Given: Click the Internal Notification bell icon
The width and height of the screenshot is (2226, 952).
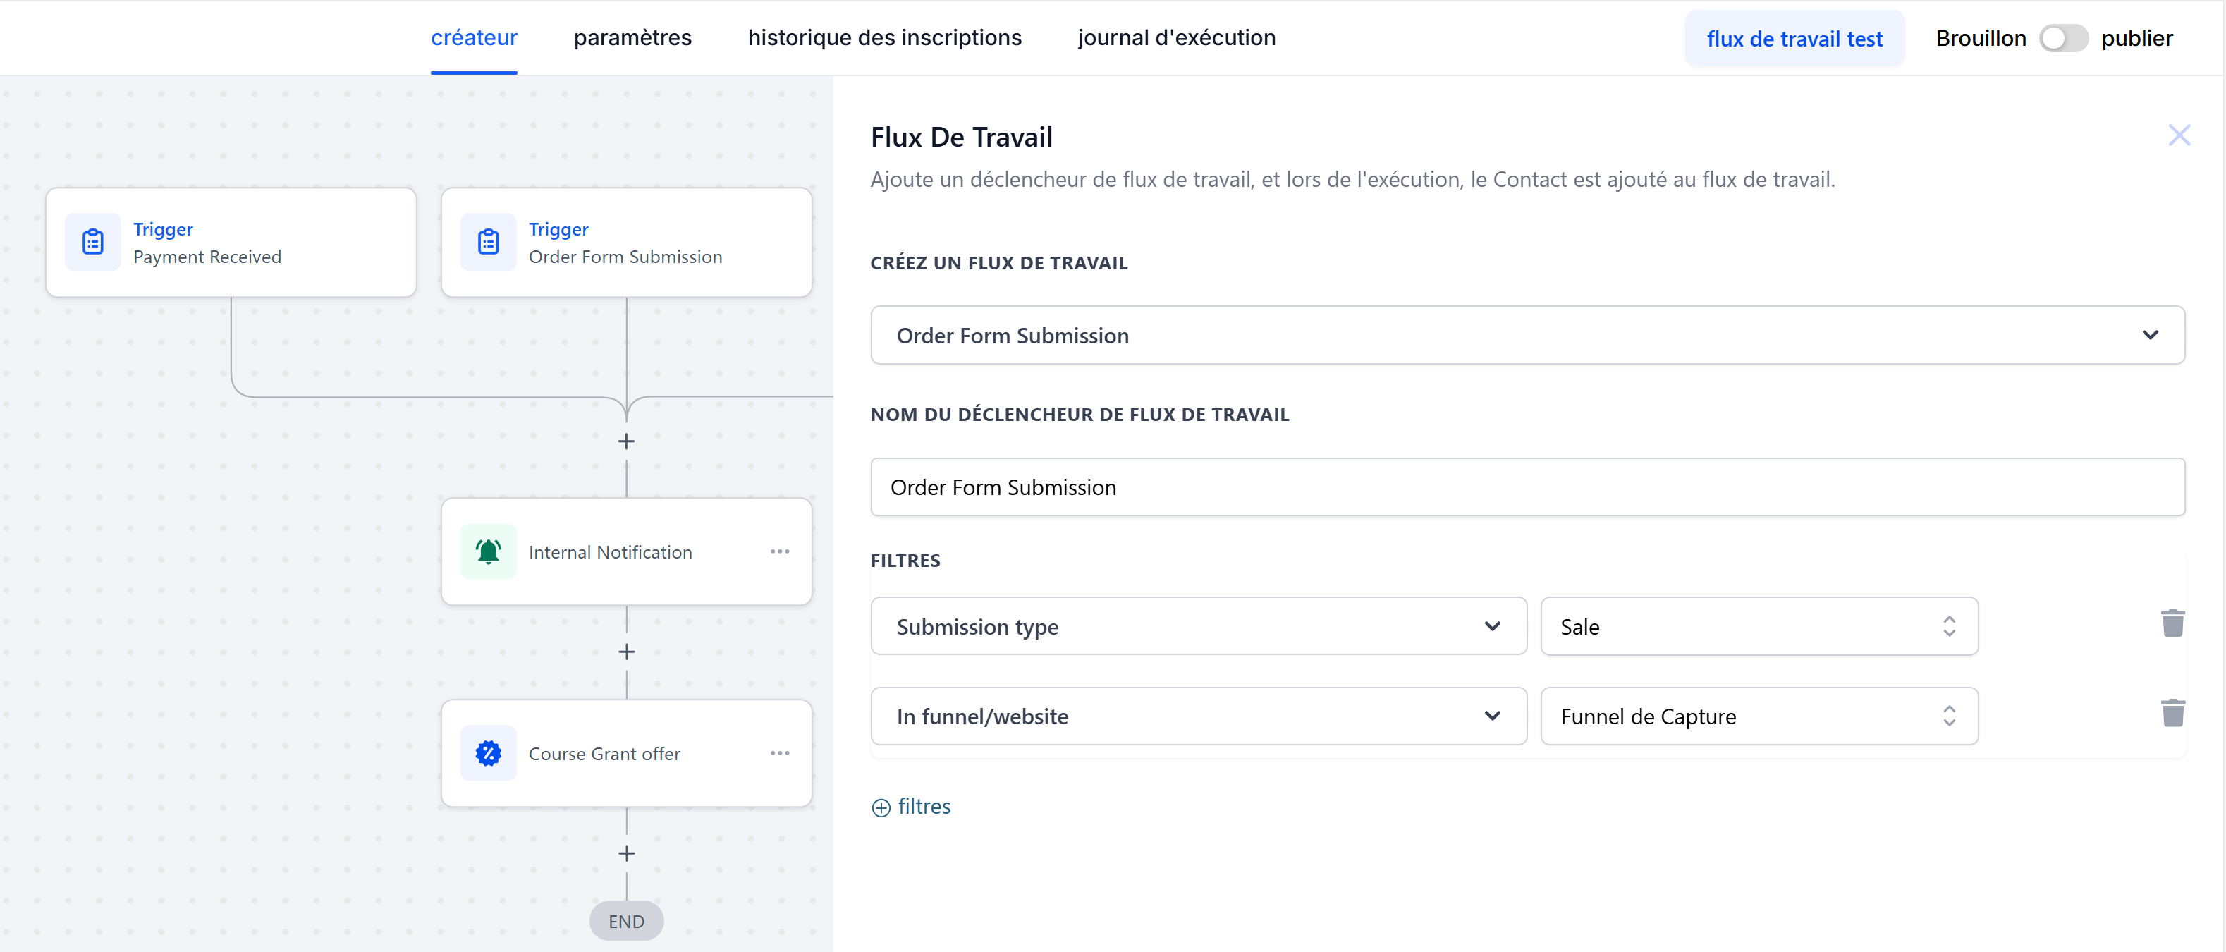Looking at the screenshot, I should coord(488,551).
